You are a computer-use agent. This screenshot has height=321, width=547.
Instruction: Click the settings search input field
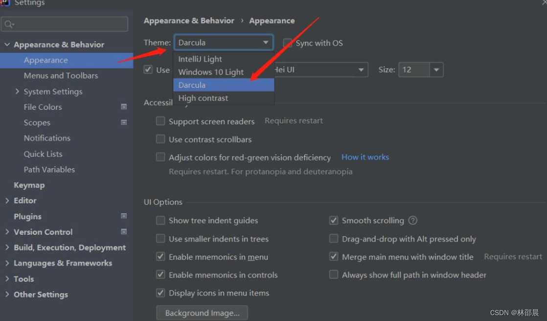coord(68,24)
